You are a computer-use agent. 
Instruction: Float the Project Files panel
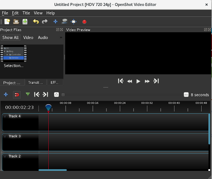(58, 30)
